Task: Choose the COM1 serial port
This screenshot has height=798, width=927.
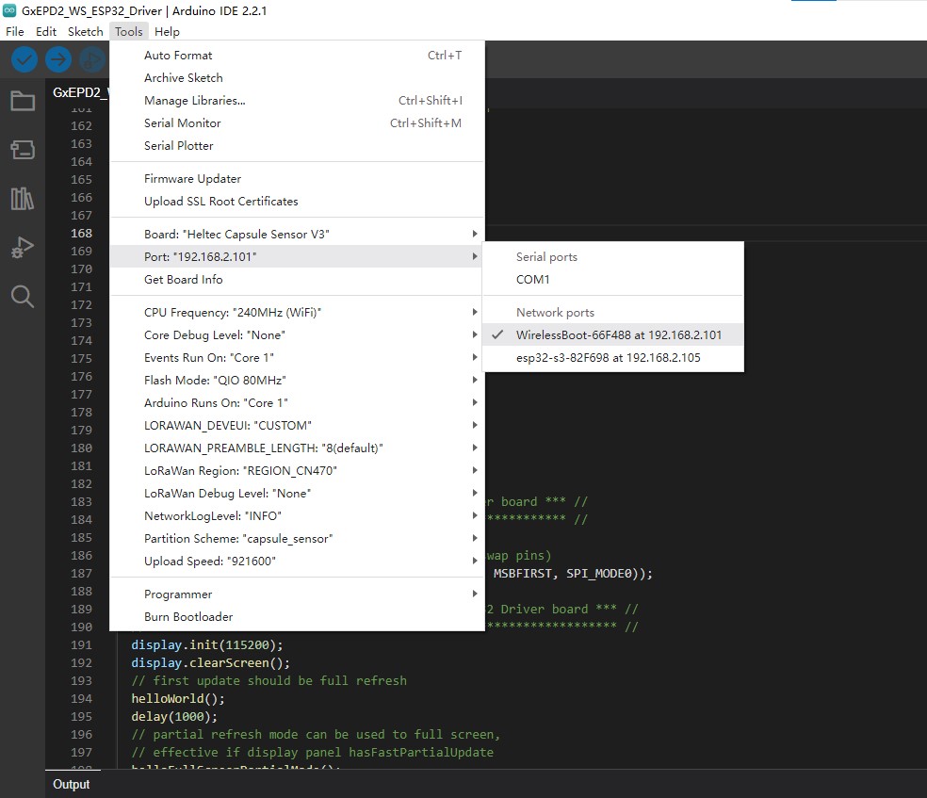Action: click(x=533, y=279)
